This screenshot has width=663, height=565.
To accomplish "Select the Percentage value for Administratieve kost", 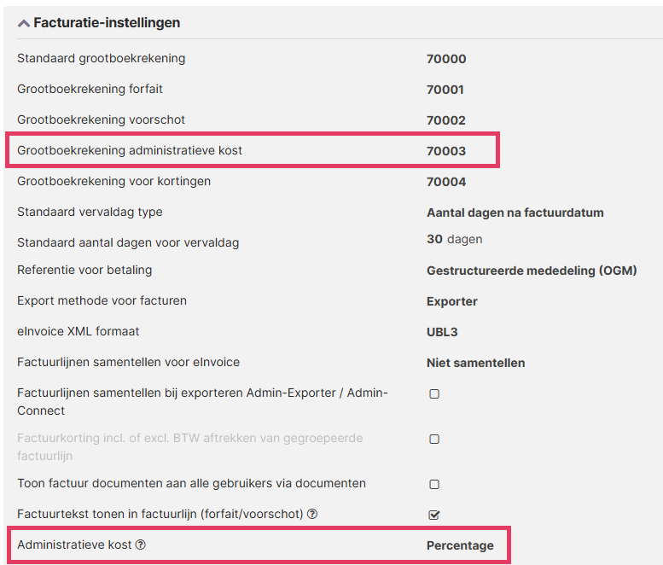I will (460, 545).
